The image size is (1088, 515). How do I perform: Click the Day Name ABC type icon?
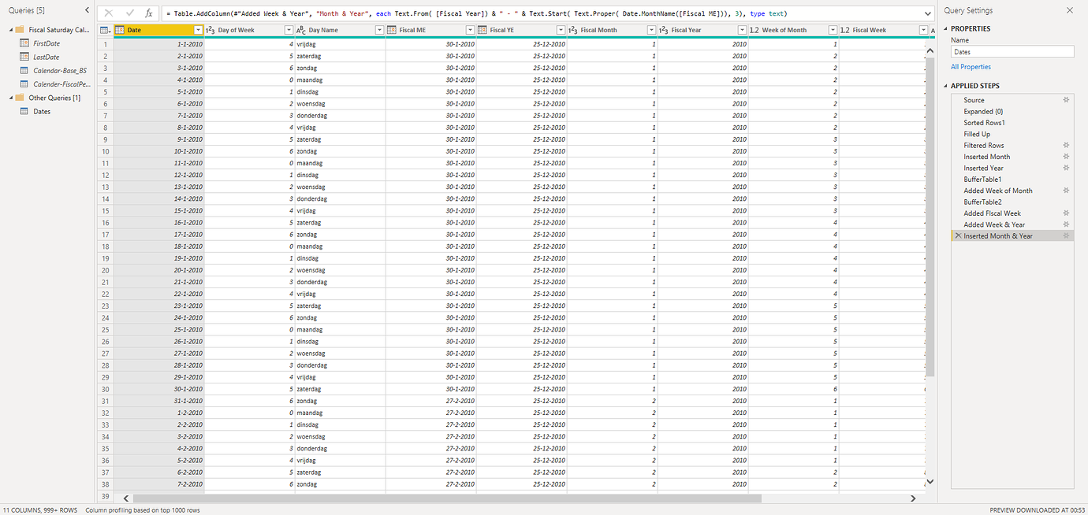(x=301, y=30)
